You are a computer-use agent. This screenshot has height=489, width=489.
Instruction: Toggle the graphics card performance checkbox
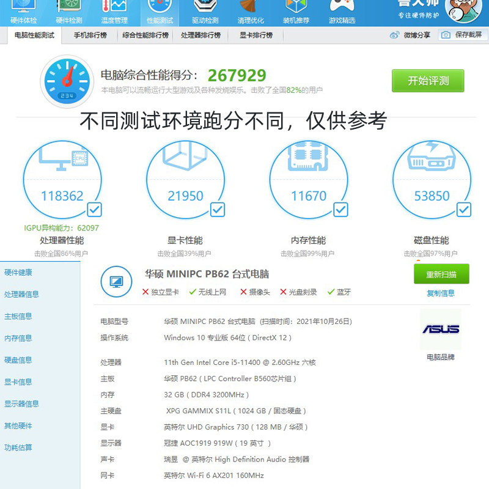point(218,210)
